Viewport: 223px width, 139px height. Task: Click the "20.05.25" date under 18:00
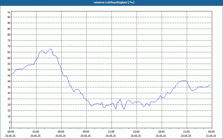[x=161, y=136]
